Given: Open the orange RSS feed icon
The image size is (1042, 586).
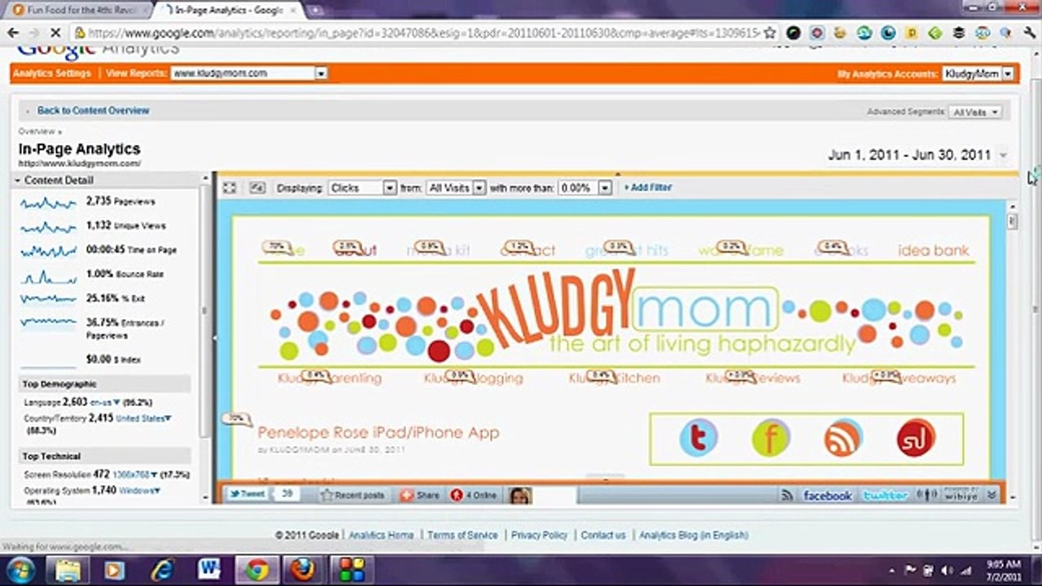Looking at the screenshot, I should 843,439.
